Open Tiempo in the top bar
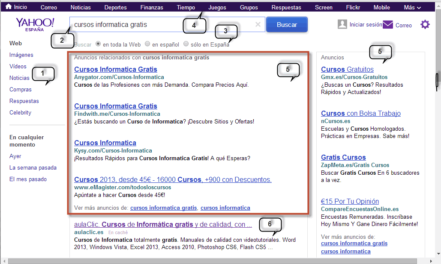 click(x=186, y=8)
